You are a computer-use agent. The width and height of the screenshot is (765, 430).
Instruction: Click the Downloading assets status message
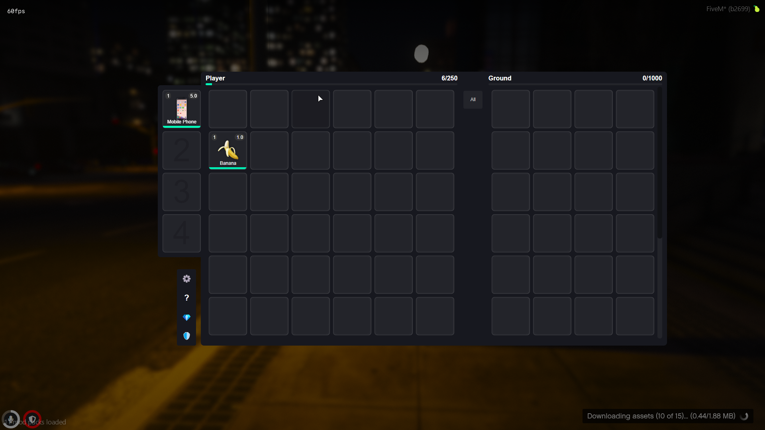(661, 416)
